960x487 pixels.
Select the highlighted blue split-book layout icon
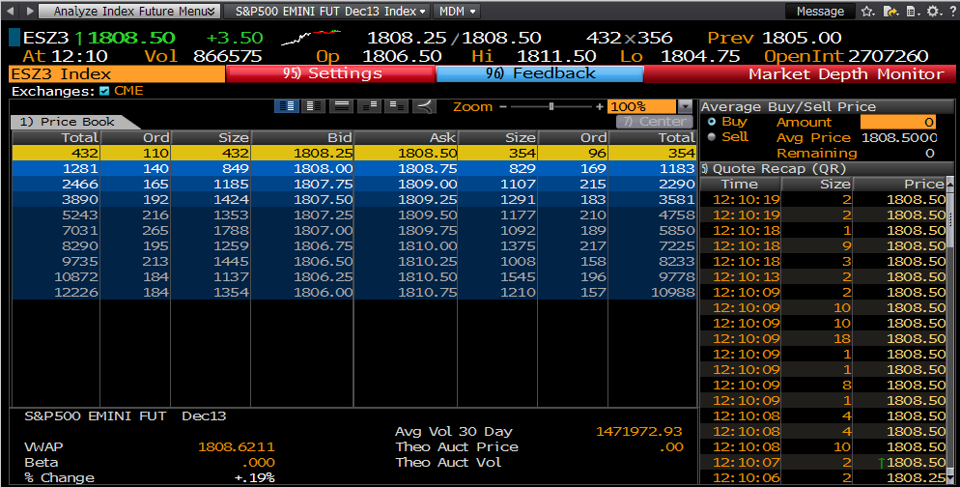tap(286, 106)
